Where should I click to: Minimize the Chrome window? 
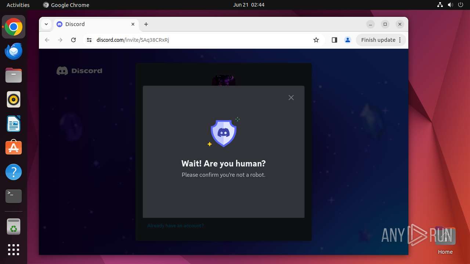[x=370, y=24]
